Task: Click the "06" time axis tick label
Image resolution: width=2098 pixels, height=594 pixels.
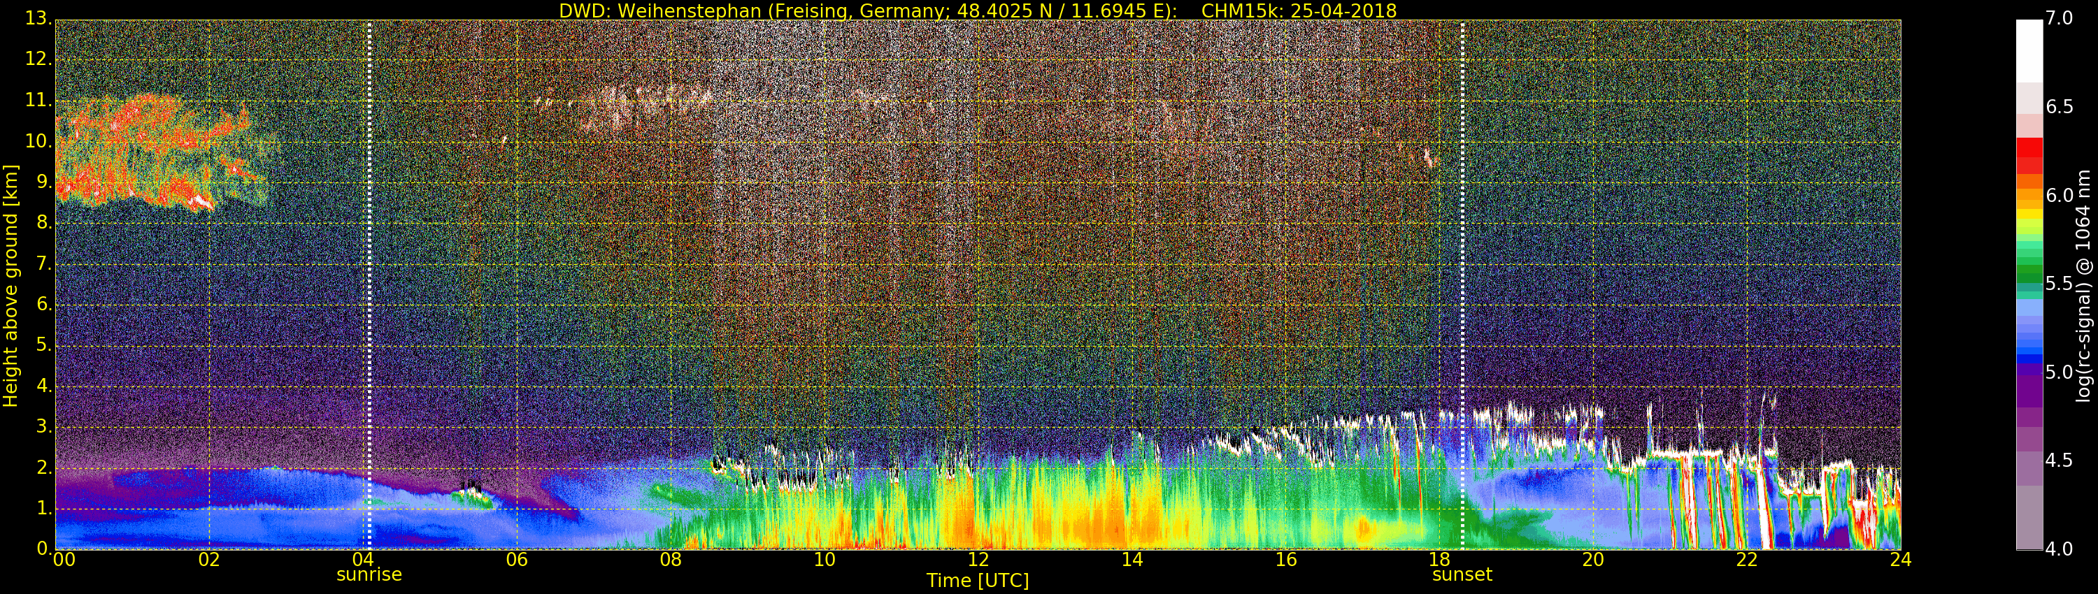Action: [x=516, y=559]
